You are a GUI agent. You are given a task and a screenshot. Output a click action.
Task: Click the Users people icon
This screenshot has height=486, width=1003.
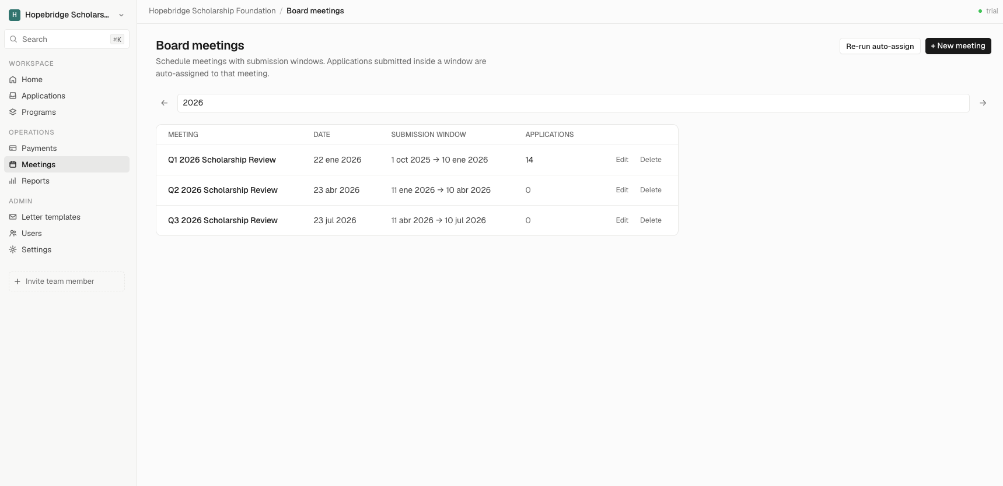(13, 233)
